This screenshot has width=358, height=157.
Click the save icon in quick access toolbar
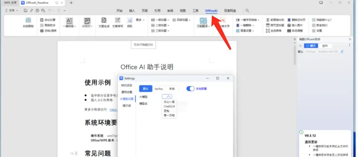coord(26,10)
